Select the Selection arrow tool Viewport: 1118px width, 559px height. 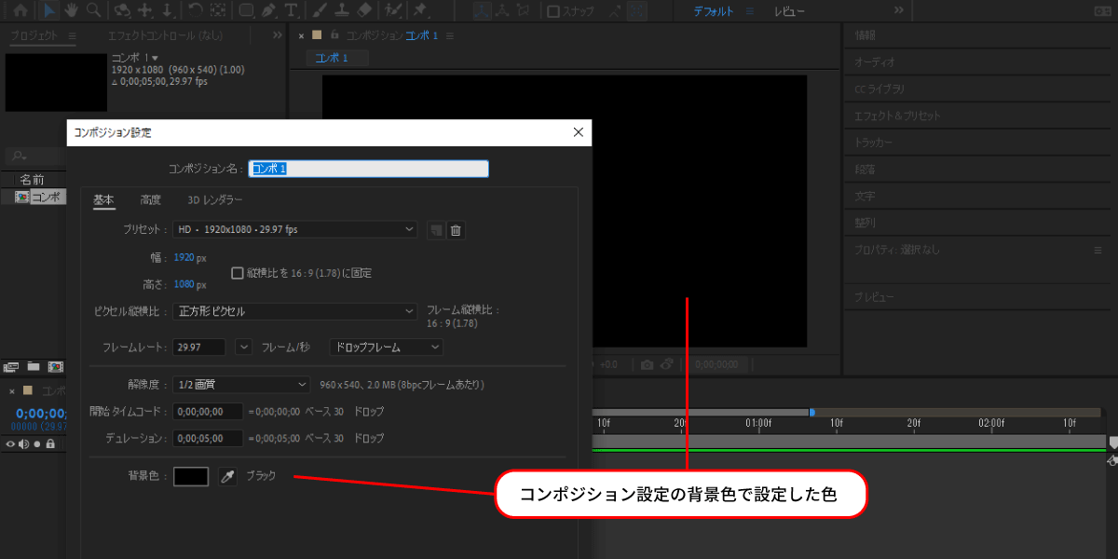(x=48, y=11)
